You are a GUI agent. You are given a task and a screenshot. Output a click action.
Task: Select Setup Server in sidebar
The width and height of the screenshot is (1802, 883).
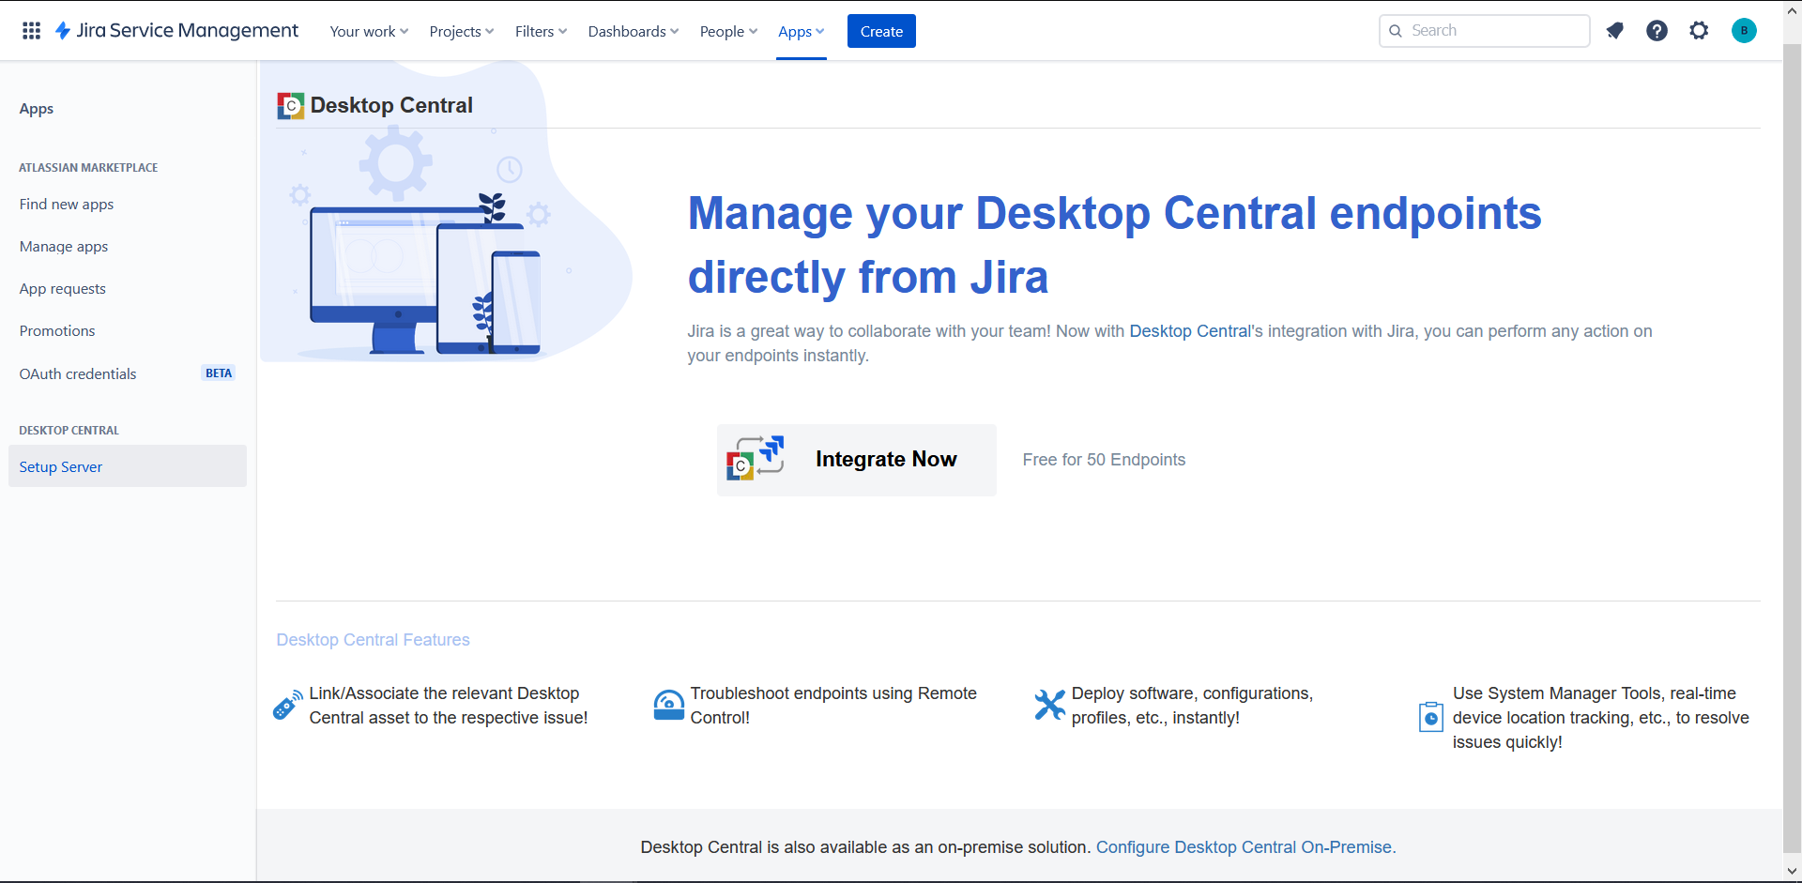click(128, 466)
